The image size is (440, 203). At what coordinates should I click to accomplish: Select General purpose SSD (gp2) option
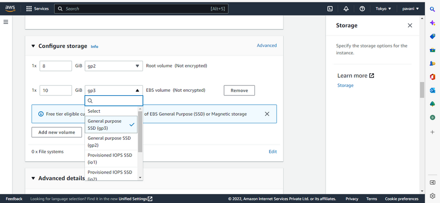coord(109,142)
